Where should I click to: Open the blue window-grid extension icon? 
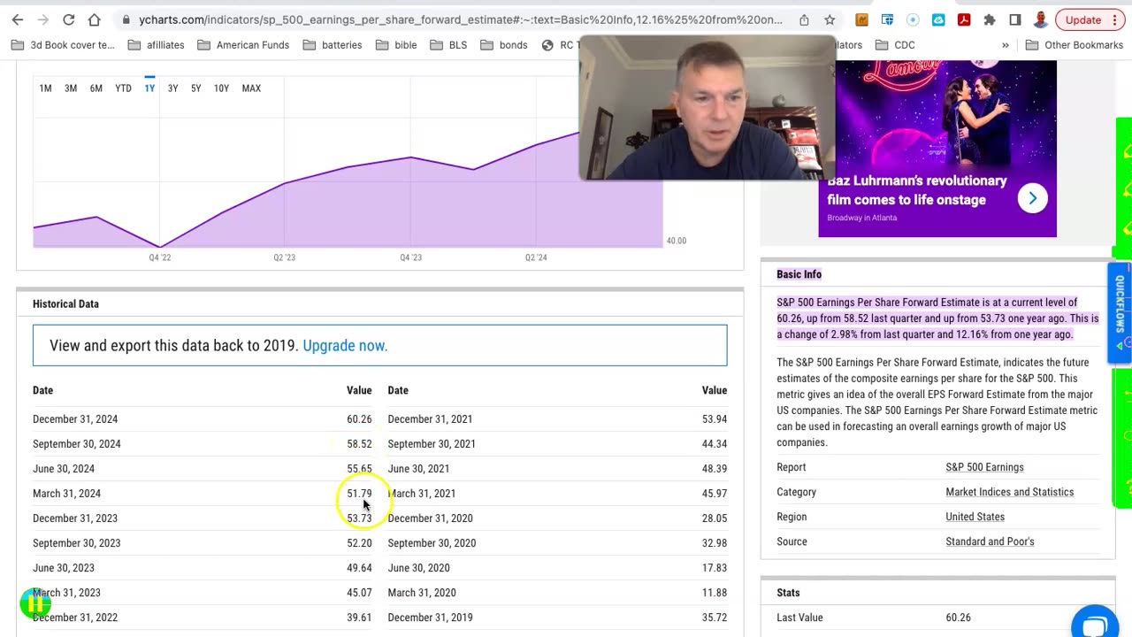click(887, 19)
